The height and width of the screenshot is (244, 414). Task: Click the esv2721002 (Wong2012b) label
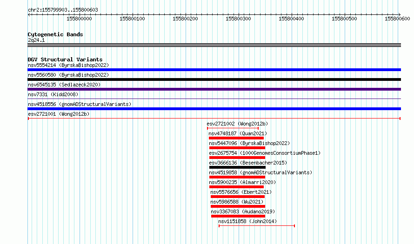coord(237,124)
